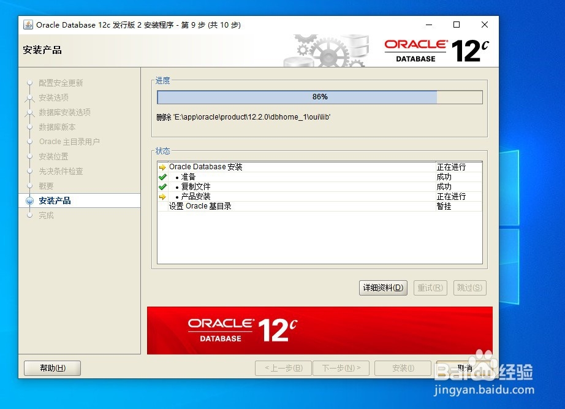The image size is (565, 409).
Task: Click the green checkmark next to 准备
Action: 162,177
